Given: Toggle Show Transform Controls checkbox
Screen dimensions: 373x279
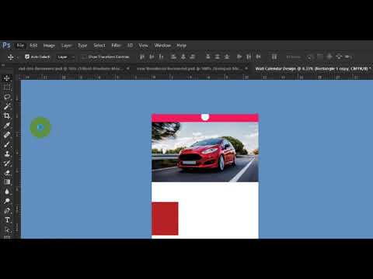Looking at the screenshot, I should (x=84, y=57).
